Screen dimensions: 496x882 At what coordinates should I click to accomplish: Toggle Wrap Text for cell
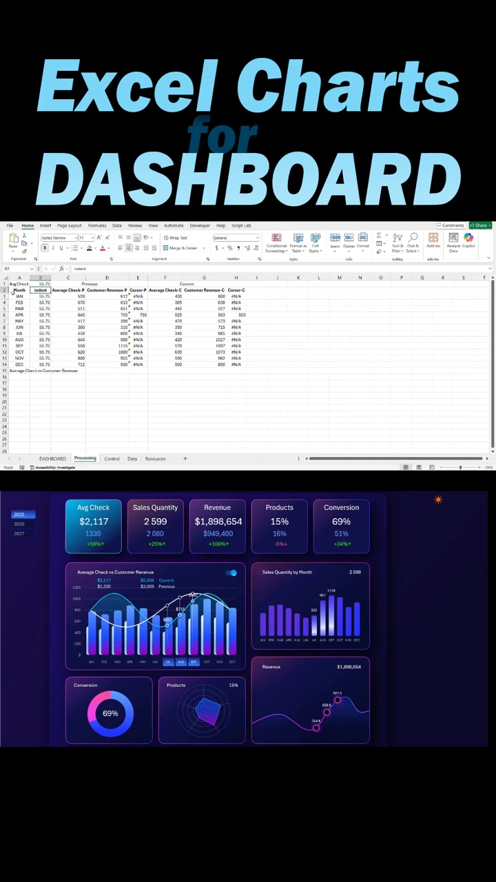[x=175, y=237]
